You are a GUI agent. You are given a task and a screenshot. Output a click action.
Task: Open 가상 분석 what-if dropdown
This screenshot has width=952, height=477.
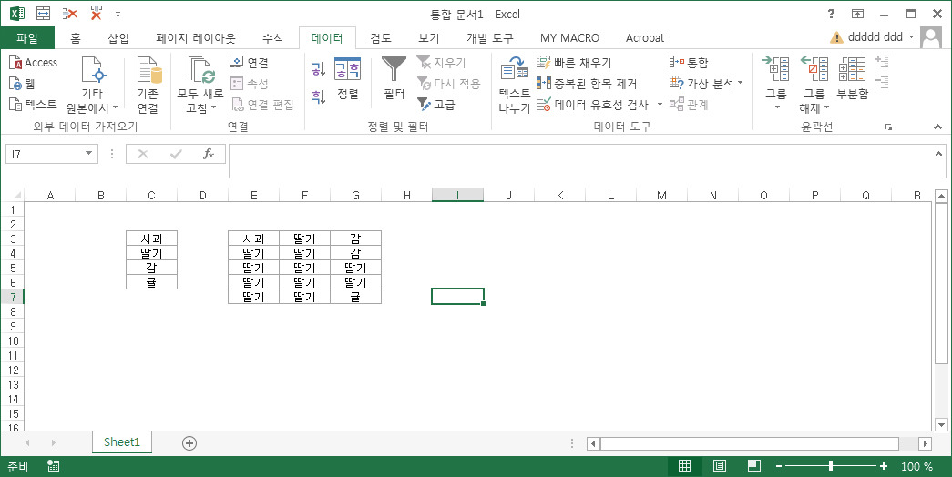tap(706, 84)
